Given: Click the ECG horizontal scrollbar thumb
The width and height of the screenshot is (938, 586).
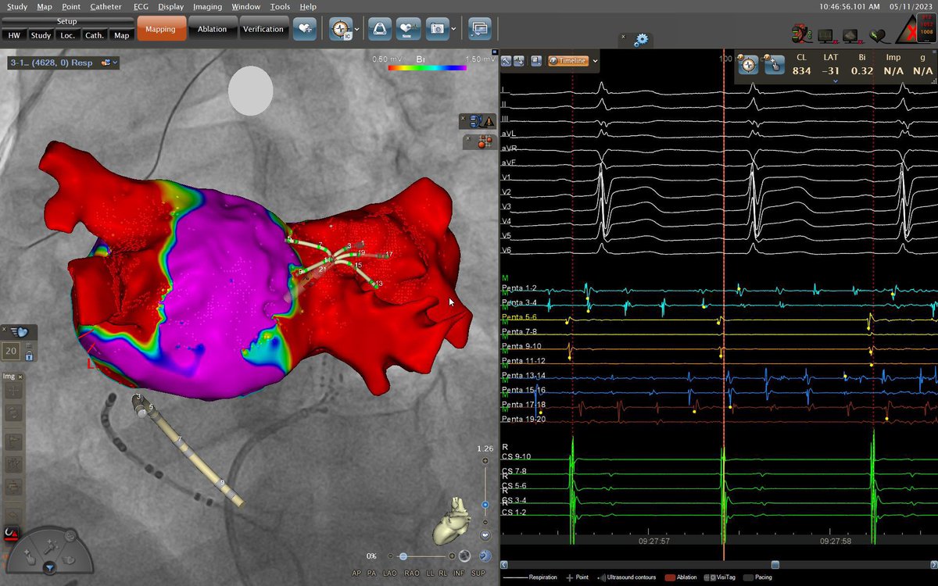Looking at the screenshot, I should (775, 564).
